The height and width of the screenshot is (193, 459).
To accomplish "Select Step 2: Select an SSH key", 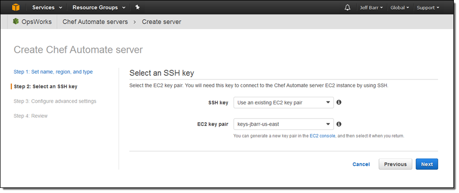I will pyautogui.click(x=45, y=87).
